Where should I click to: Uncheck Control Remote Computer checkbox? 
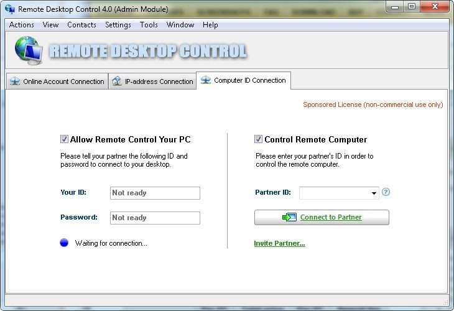click(x=258, y=139)
